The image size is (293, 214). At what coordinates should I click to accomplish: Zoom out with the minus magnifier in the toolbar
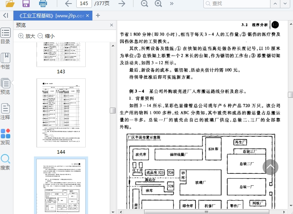145,4
